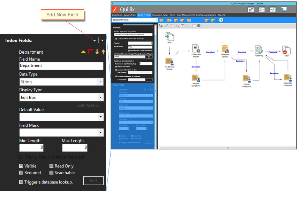The image size is (300, 202).
Task: Select the Barcode Exceptions node
Action: point(196,81)
